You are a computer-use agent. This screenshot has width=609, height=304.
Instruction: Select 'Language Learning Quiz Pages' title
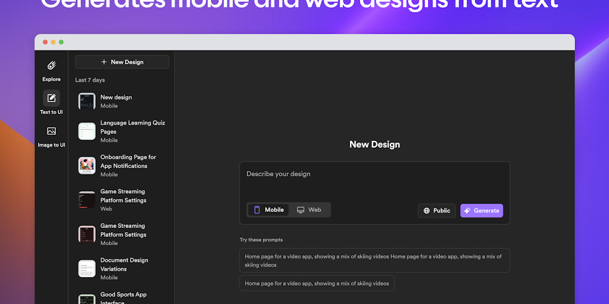[133, 127]
